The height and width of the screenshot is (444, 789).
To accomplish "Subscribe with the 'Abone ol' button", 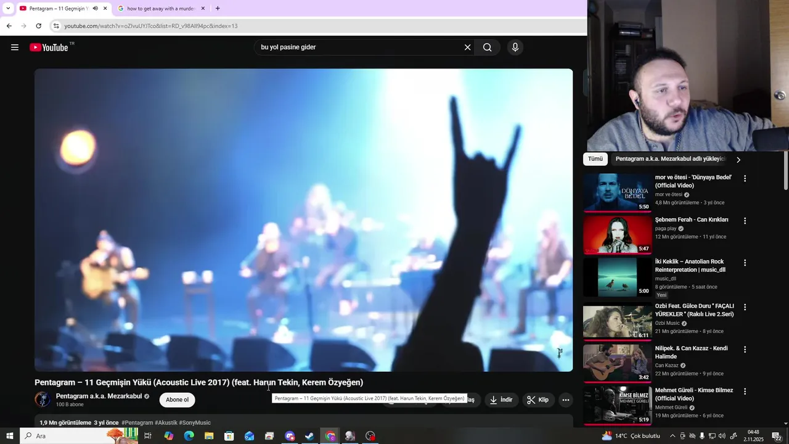I will tap(177, 400).
